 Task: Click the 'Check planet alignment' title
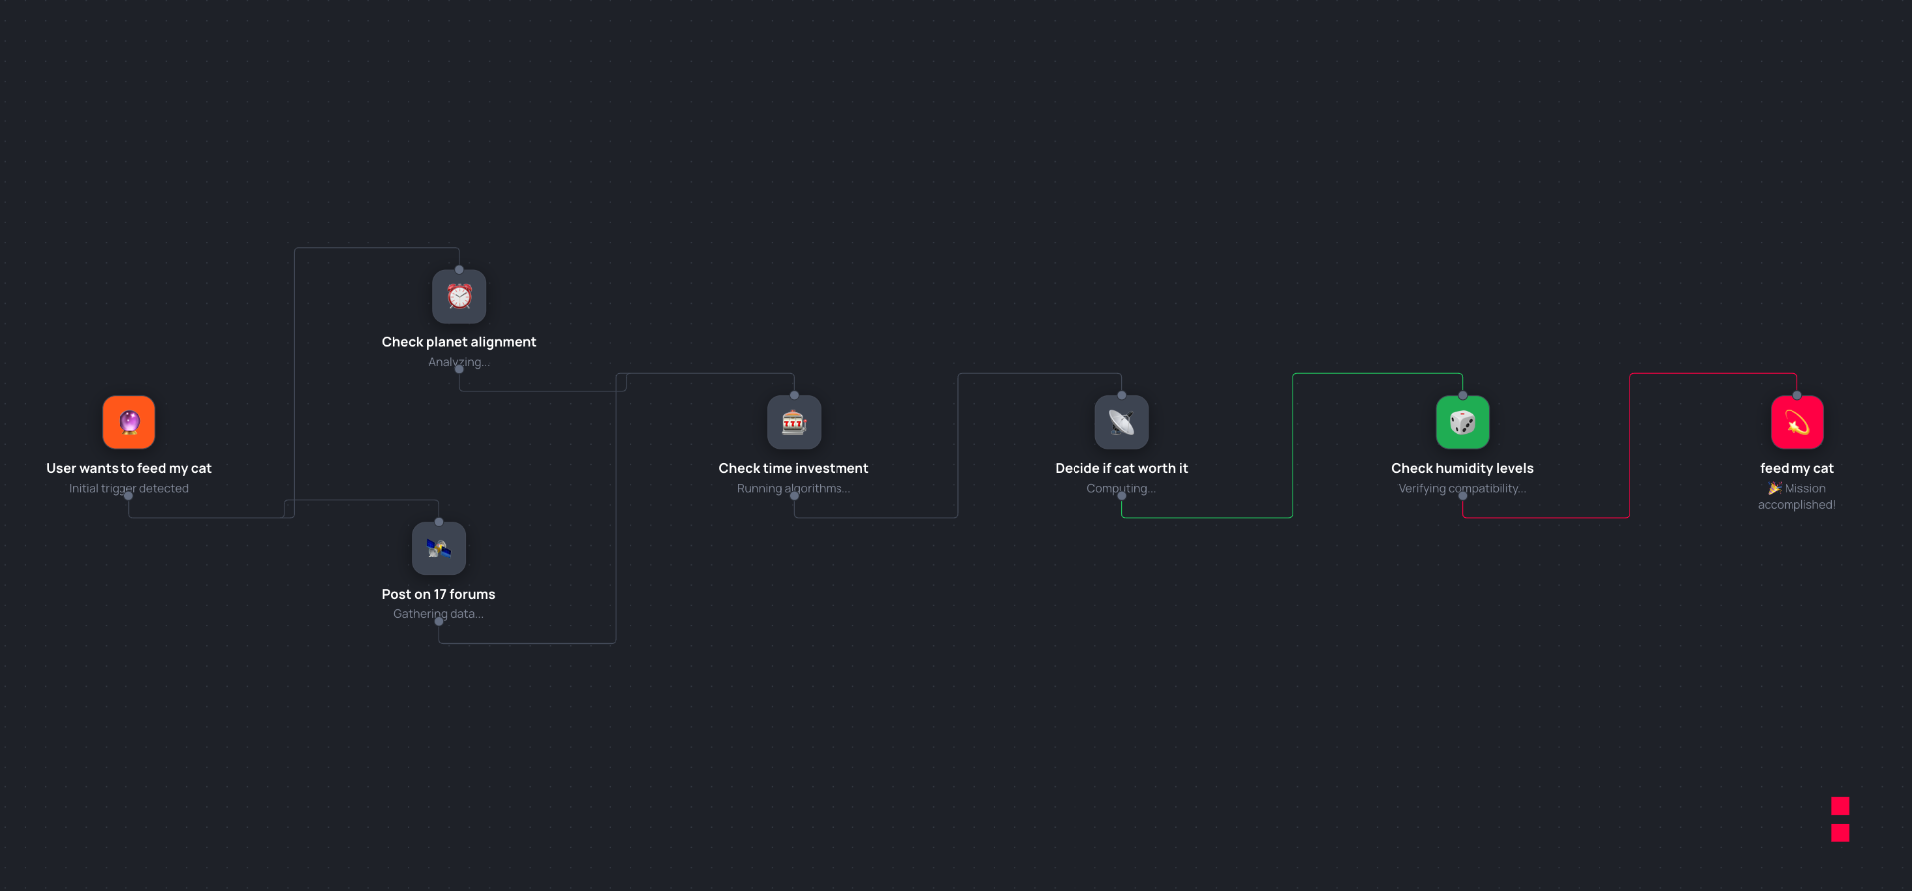point(459,341)
